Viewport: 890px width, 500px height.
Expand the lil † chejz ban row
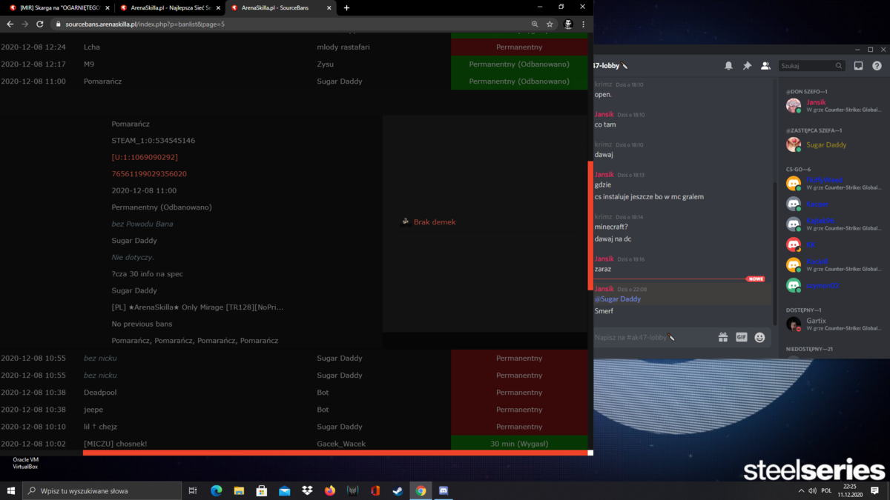tap(294, 427)
